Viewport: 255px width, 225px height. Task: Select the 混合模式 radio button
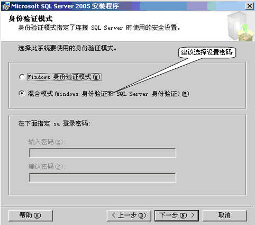tap(22, 94)
